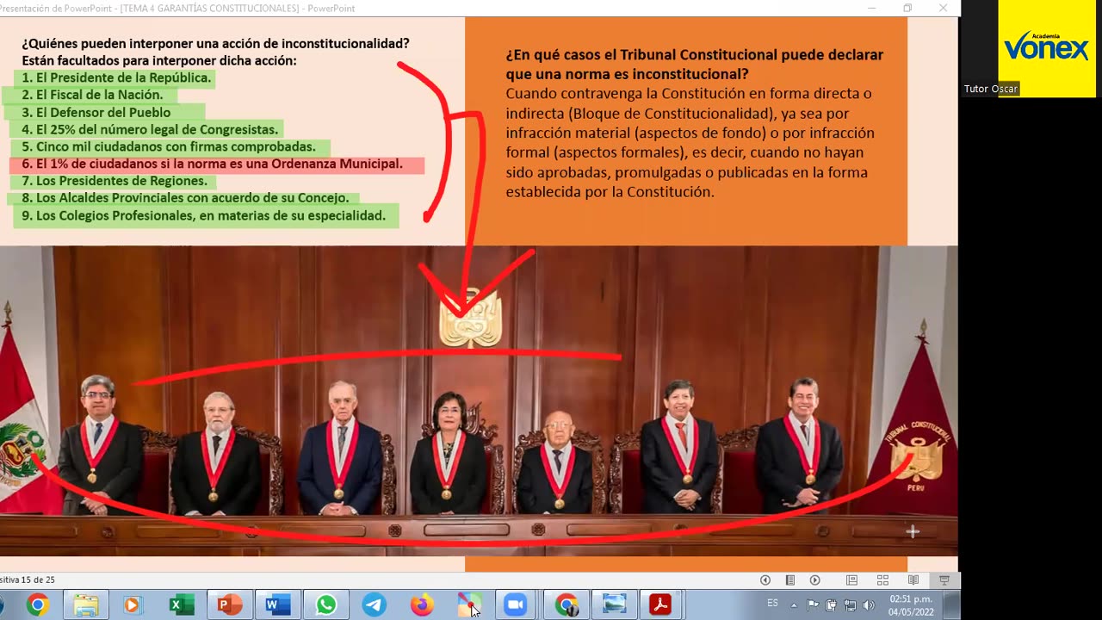Show hidden tray icons arrow
Screen dimensions: 1102x620
pos(794,604)
